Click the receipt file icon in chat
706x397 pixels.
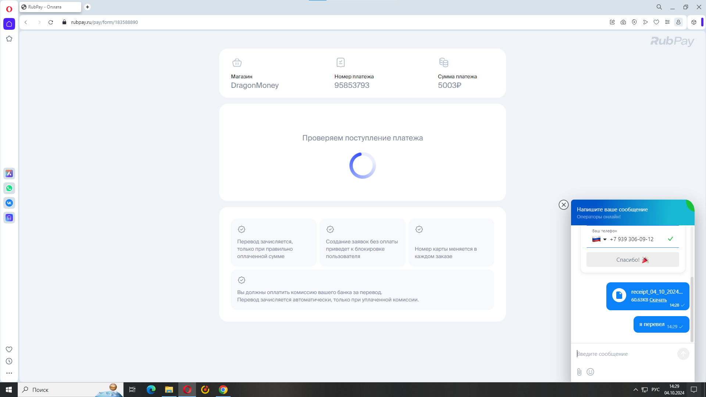[x=619, y=295]
